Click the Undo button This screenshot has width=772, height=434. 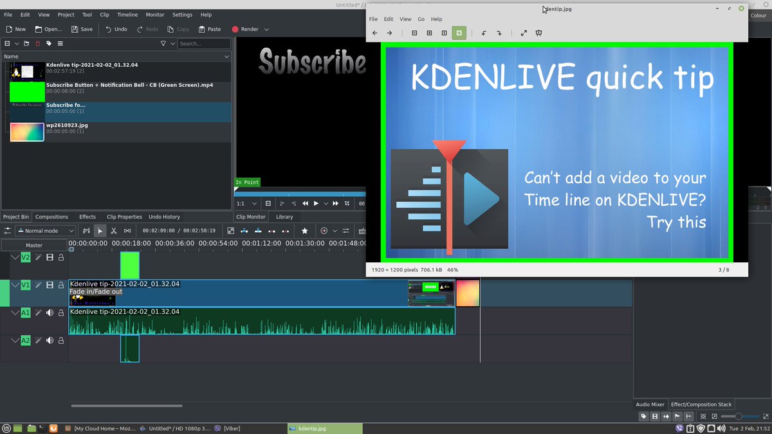[x=116, y=29]
